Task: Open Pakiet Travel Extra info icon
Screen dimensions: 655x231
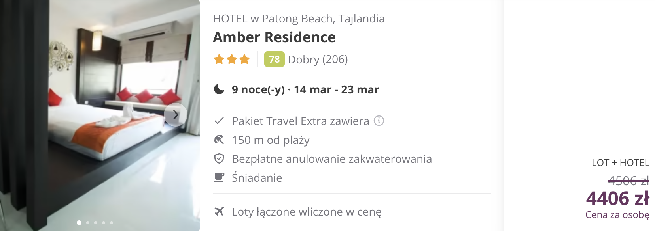Action: [x=379, y=121]
